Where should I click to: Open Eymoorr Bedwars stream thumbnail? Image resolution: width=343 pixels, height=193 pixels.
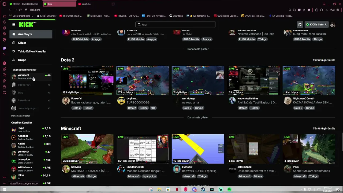[198, 149]
